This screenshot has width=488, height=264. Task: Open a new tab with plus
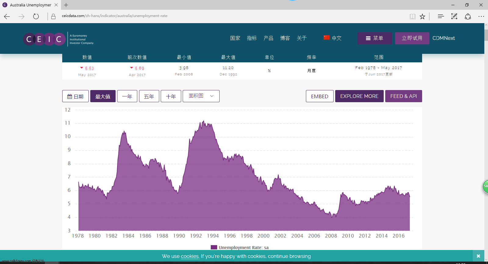(66, 5)
